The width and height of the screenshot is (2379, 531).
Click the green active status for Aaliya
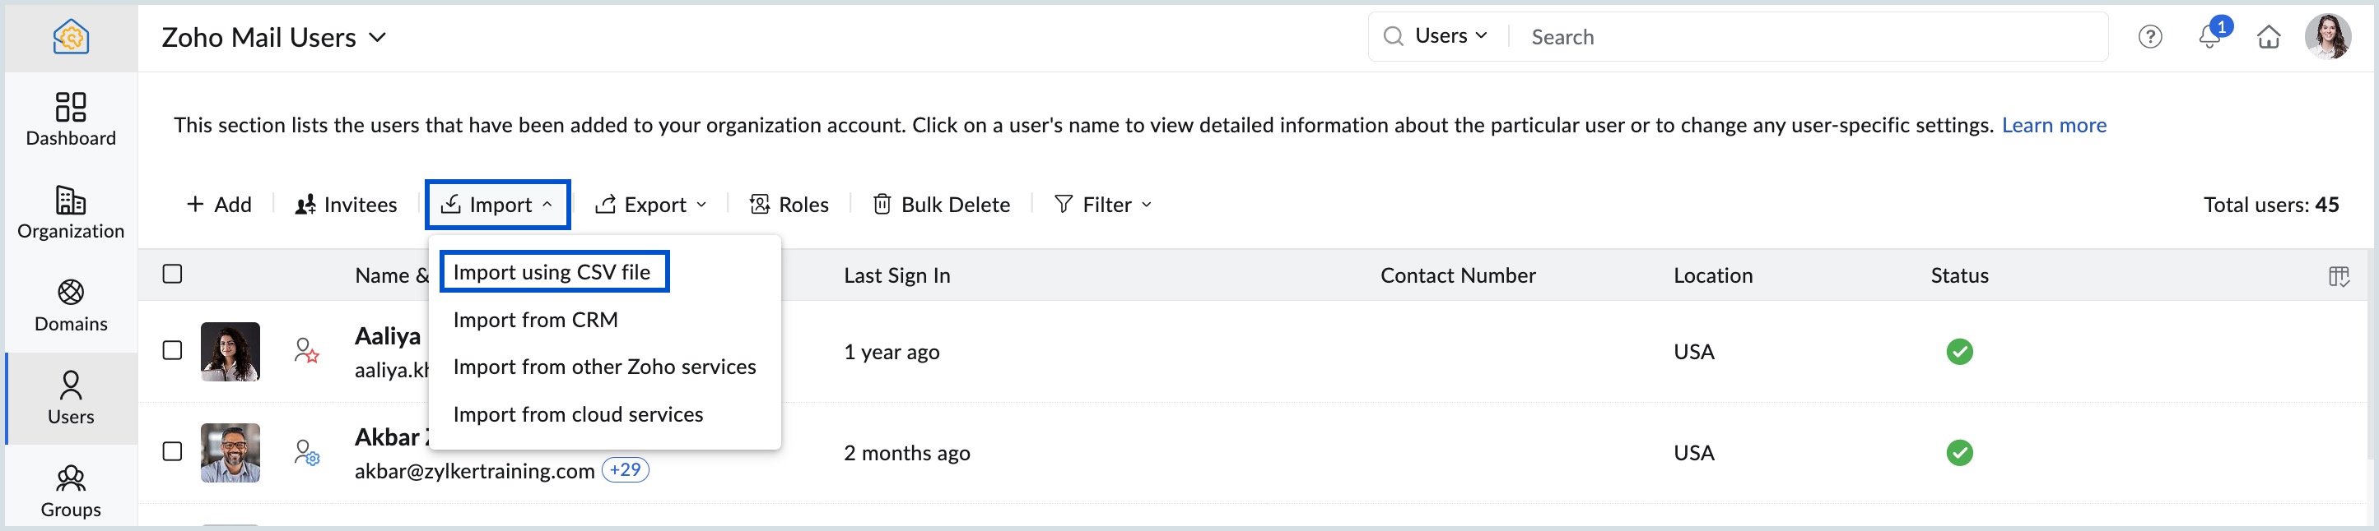(1959, 351)
